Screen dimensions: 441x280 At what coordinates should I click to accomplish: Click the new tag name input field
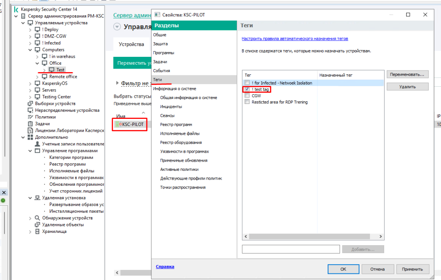[291, 249]
